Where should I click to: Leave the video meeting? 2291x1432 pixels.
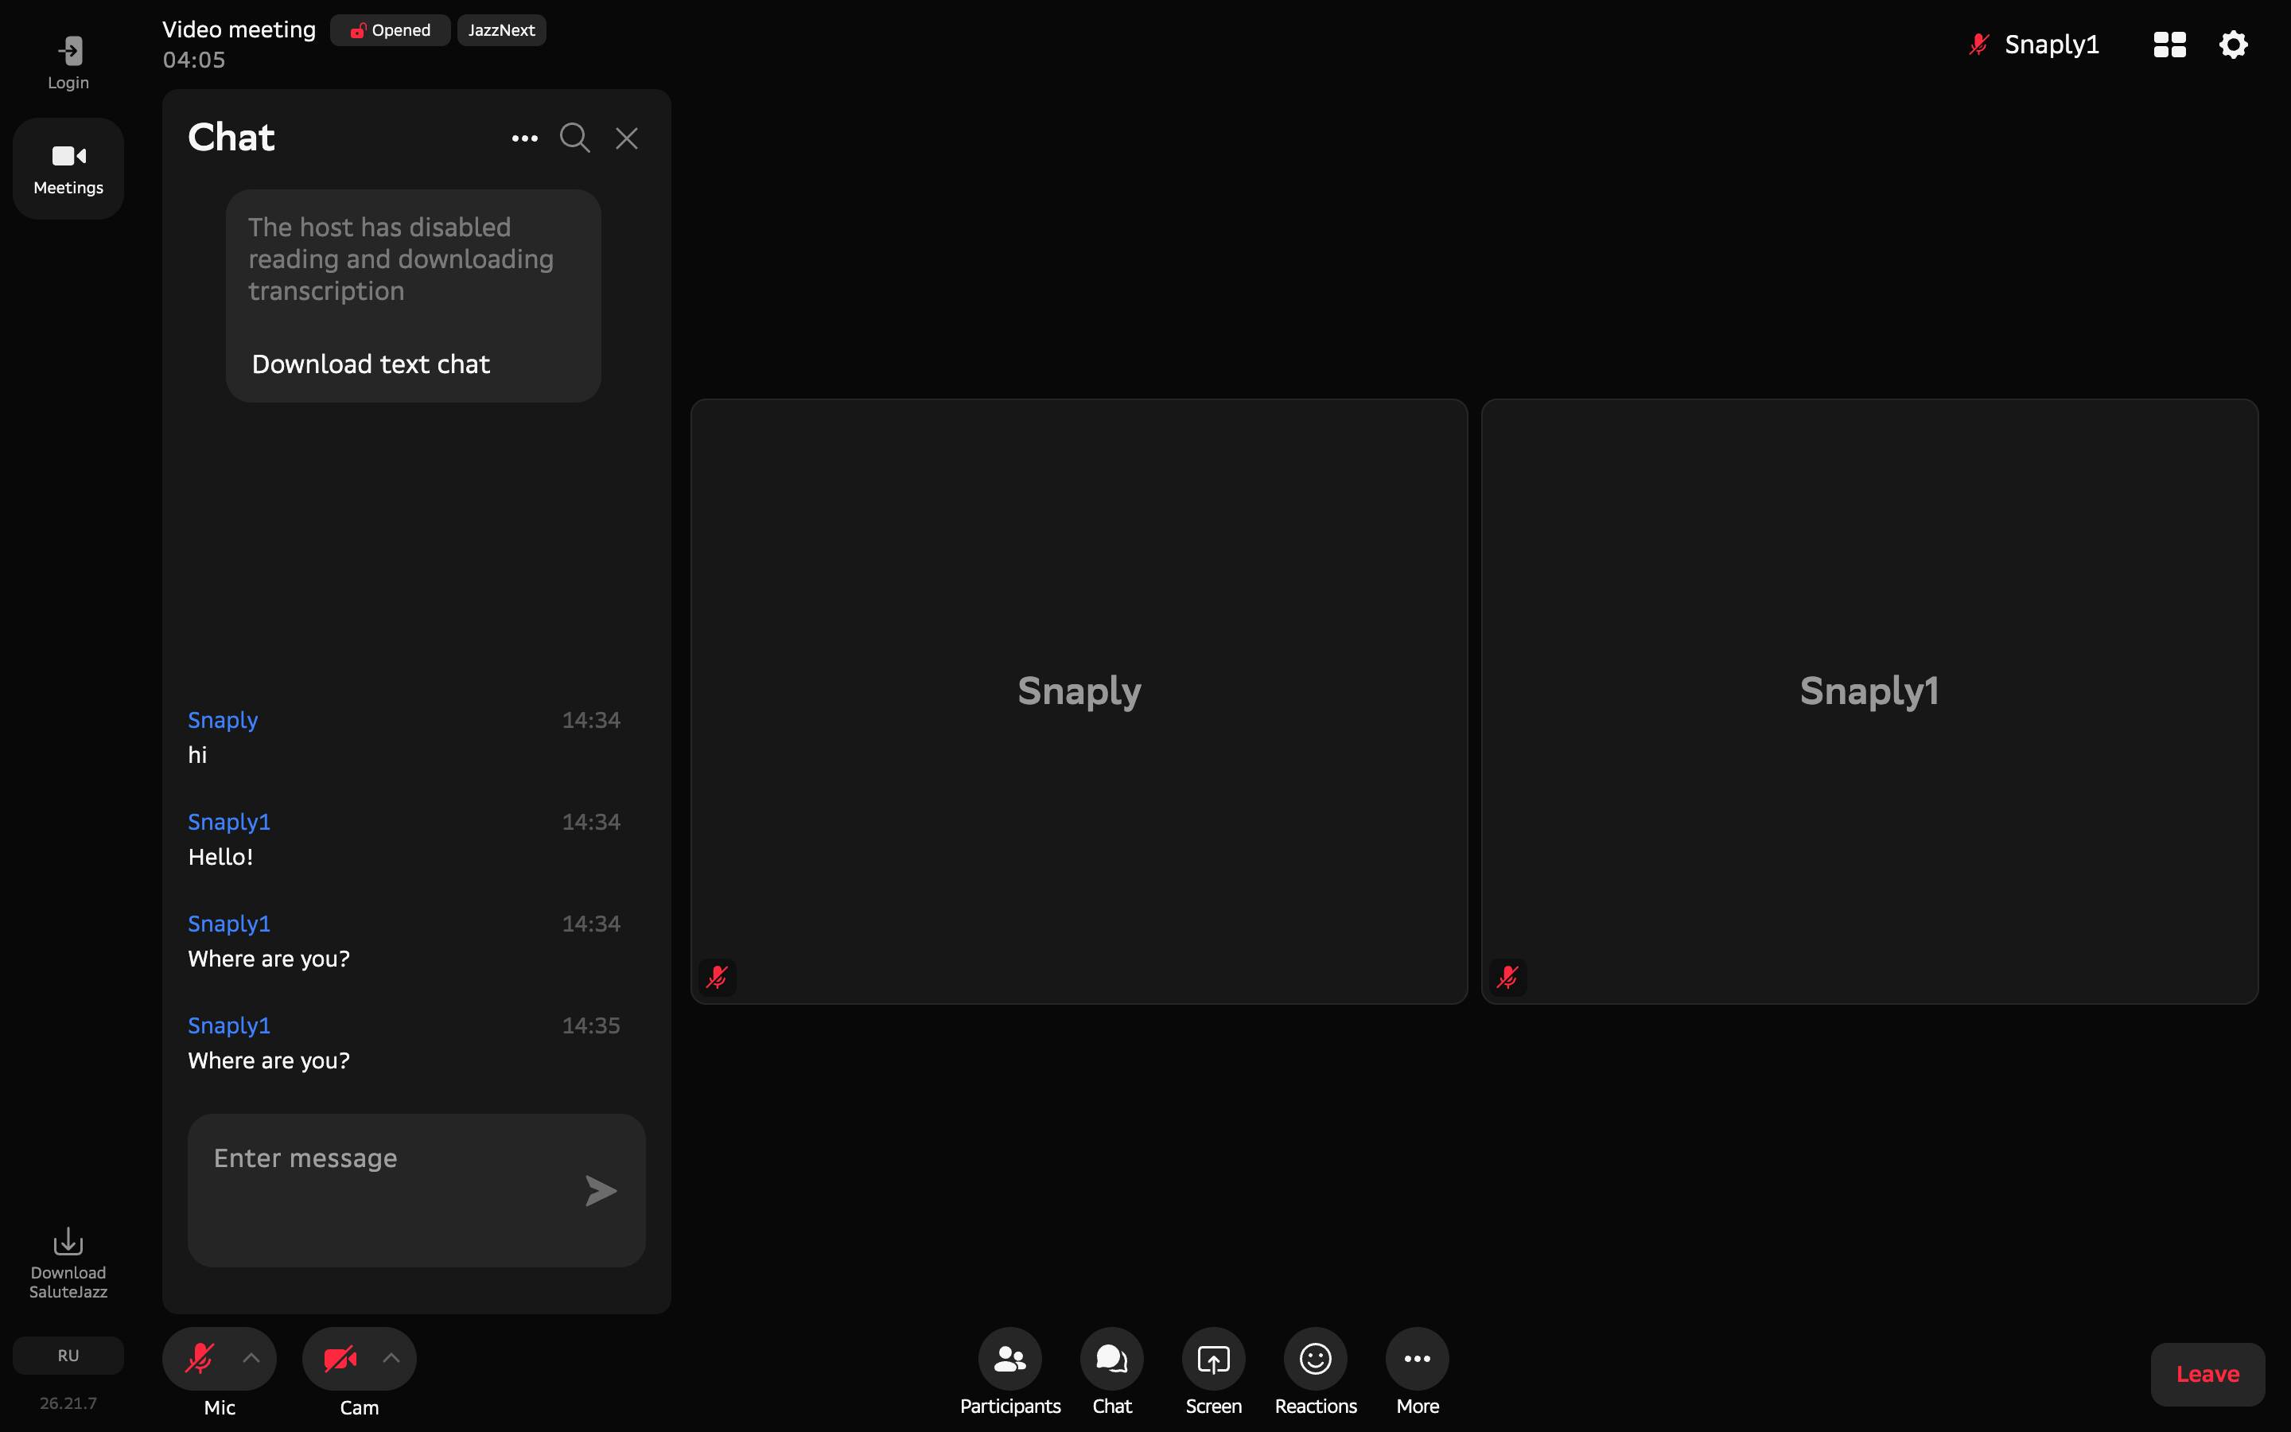click(2207, 1374)
